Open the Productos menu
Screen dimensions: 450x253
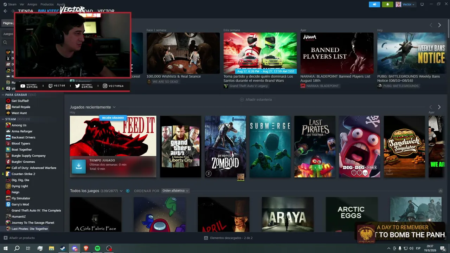pyautogui.click(x=47, y=4)
